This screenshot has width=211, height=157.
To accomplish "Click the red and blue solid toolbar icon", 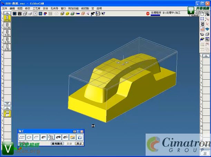I will click(x=46, y=13).
